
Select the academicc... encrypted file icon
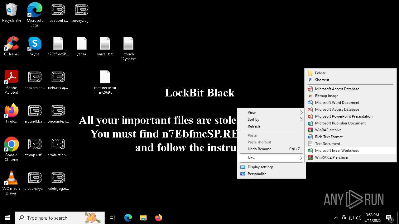point(35,80)
